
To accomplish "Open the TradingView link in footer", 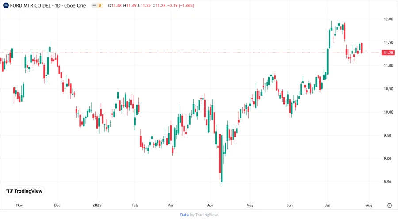I will [207, 215].
